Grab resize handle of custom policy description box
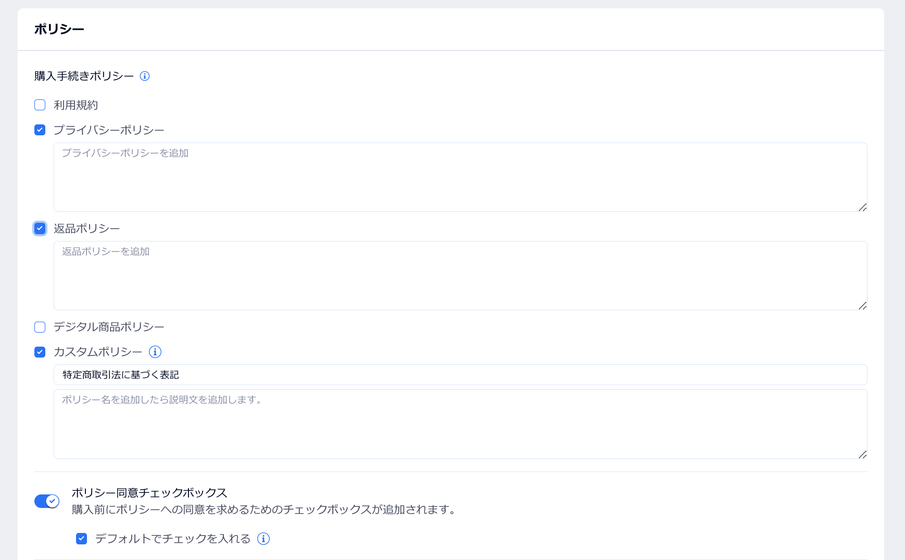The height and width of the screenshot is (560, 905). click(x=862, y=454)
